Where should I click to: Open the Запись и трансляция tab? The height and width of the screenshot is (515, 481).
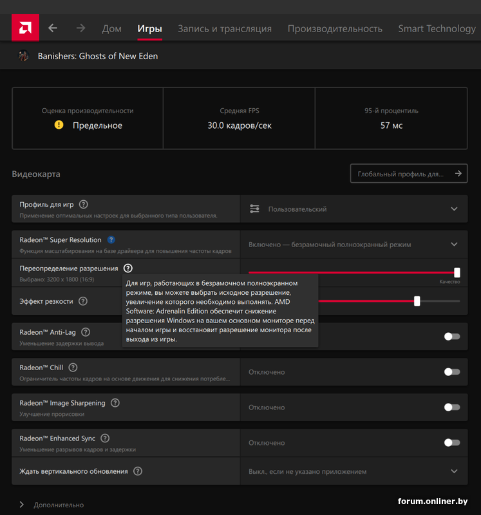pos(225,28)
